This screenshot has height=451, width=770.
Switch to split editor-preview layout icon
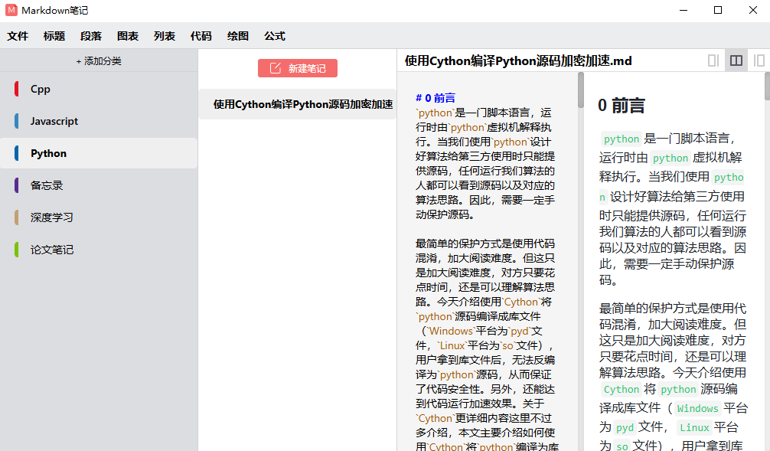(x=736, y=60)
